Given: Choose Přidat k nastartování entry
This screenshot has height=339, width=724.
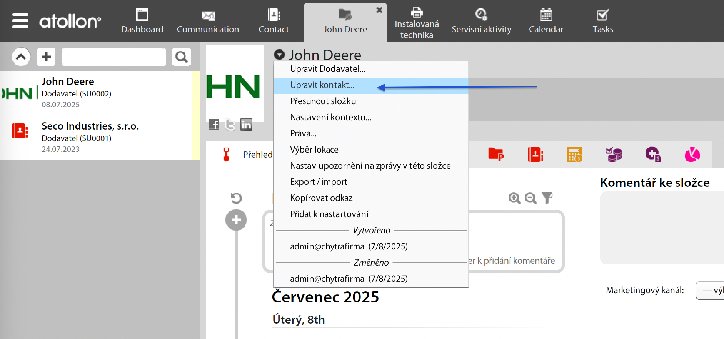Looking at the screenshot, I should (x=371, y=214).
